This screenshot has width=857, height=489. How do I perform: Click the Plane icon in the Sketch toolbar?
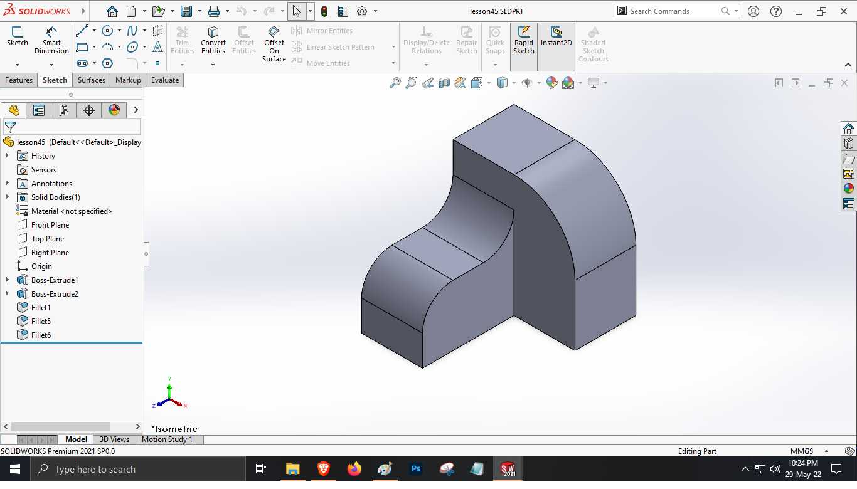[x=157, y=31]
